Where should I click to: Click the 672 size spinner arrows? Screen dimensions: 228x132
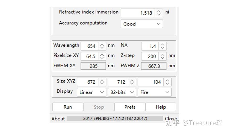[x=102, y=82]
